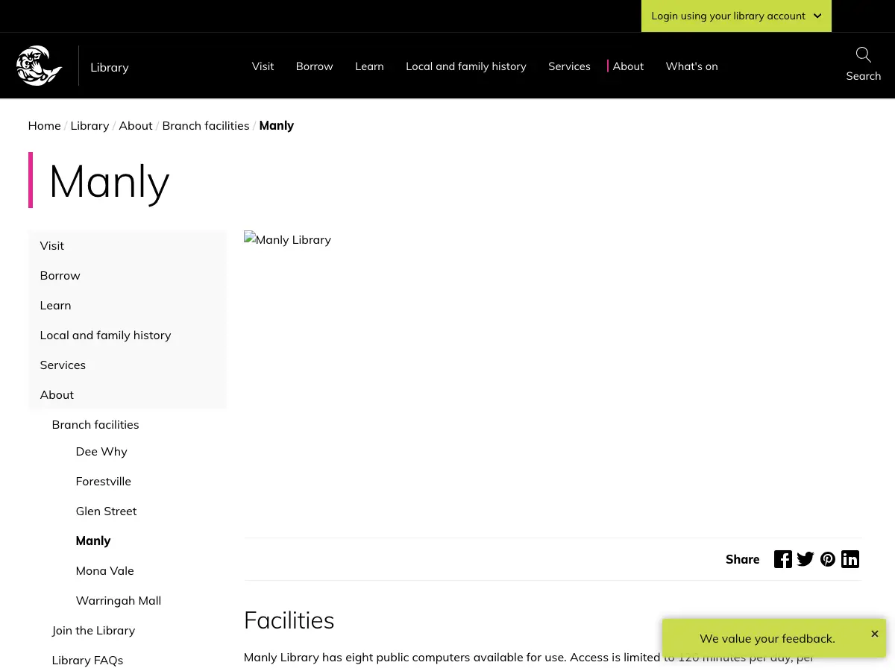Open Join the Library in sidebar

tap(93, 630)
